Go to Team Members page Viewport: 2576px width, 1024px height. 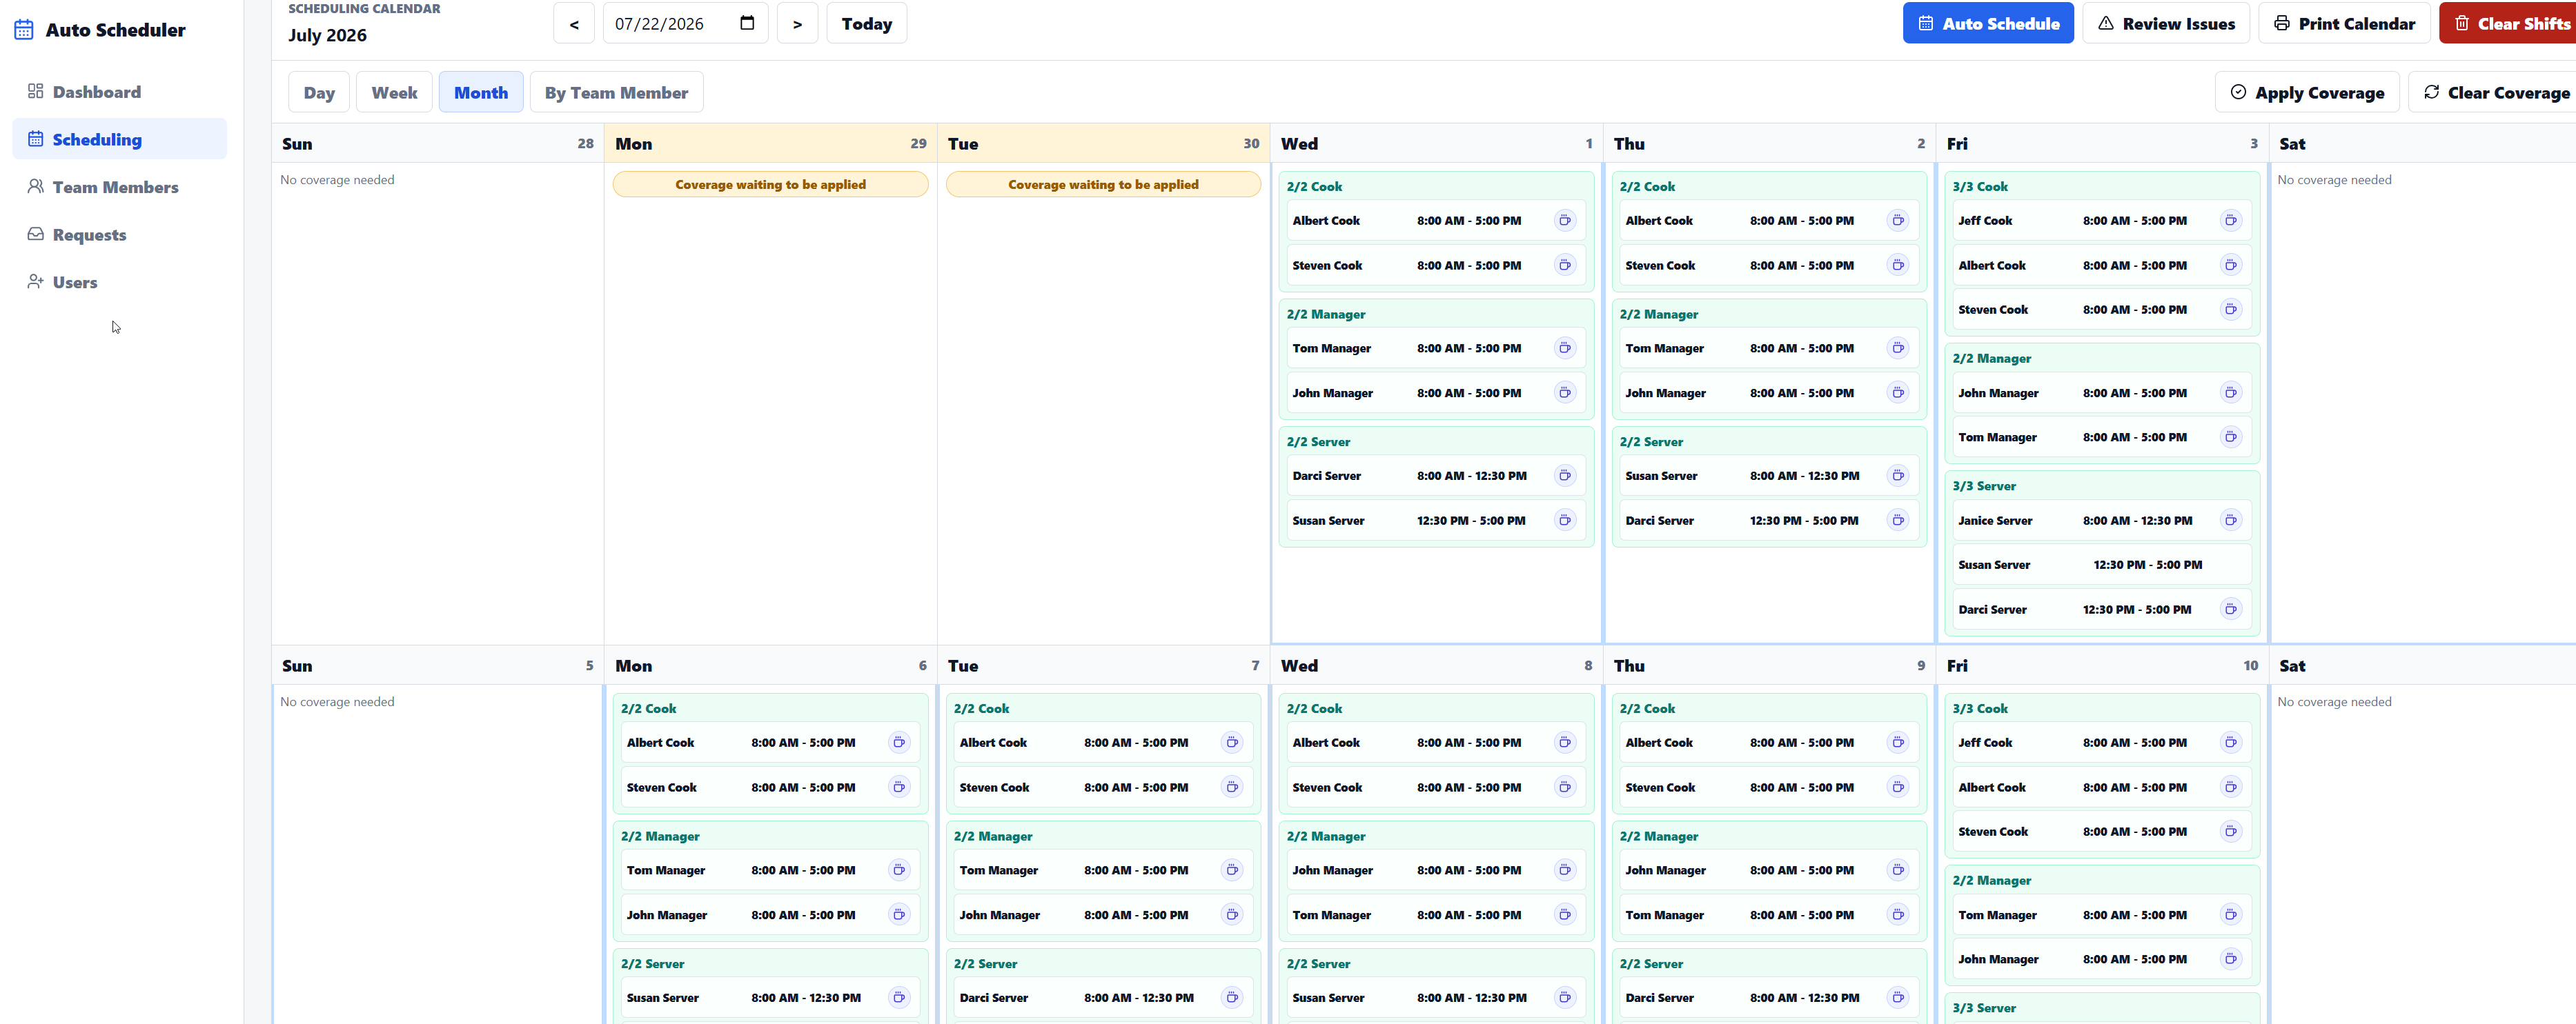(119, 187)
